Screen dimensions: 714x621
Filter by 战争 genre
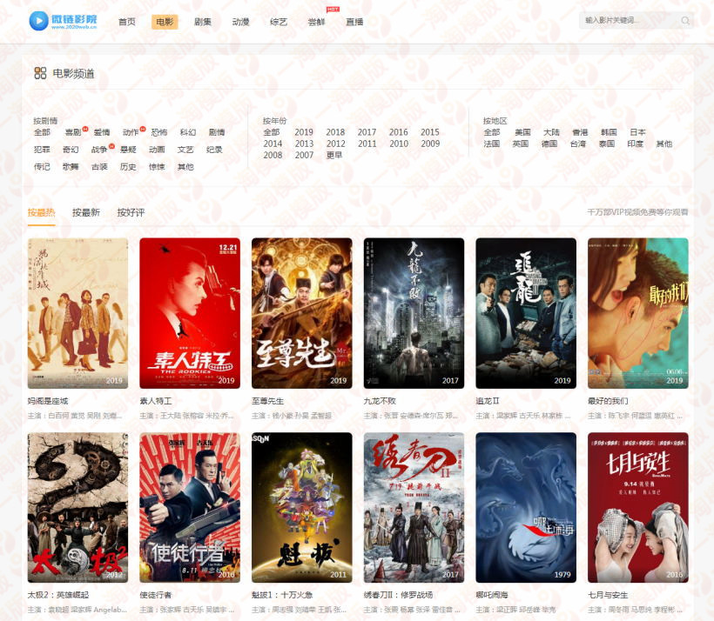coord(98,150)
